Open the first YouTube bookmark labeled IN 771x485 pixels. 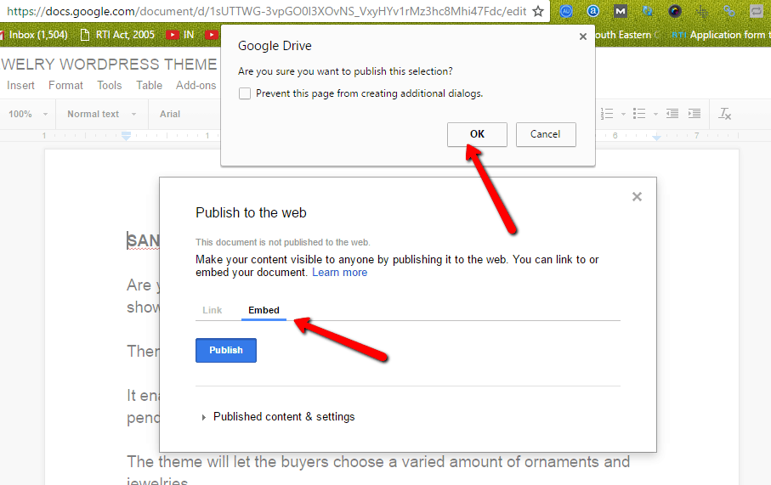point(180,35)
